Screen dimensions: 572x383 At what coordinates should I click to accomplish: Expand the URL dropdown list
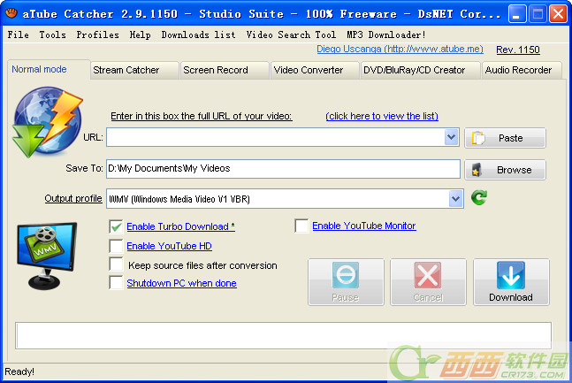(x=452, y=137)
